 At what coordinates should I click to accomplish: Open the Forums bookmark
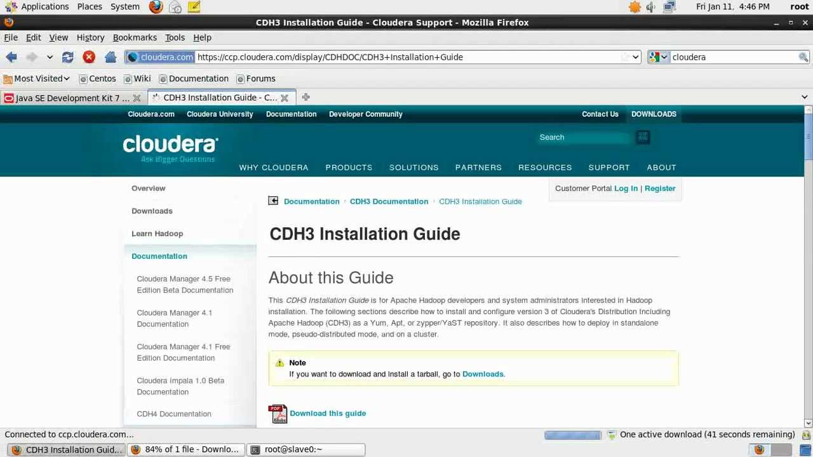pos(256,79)
